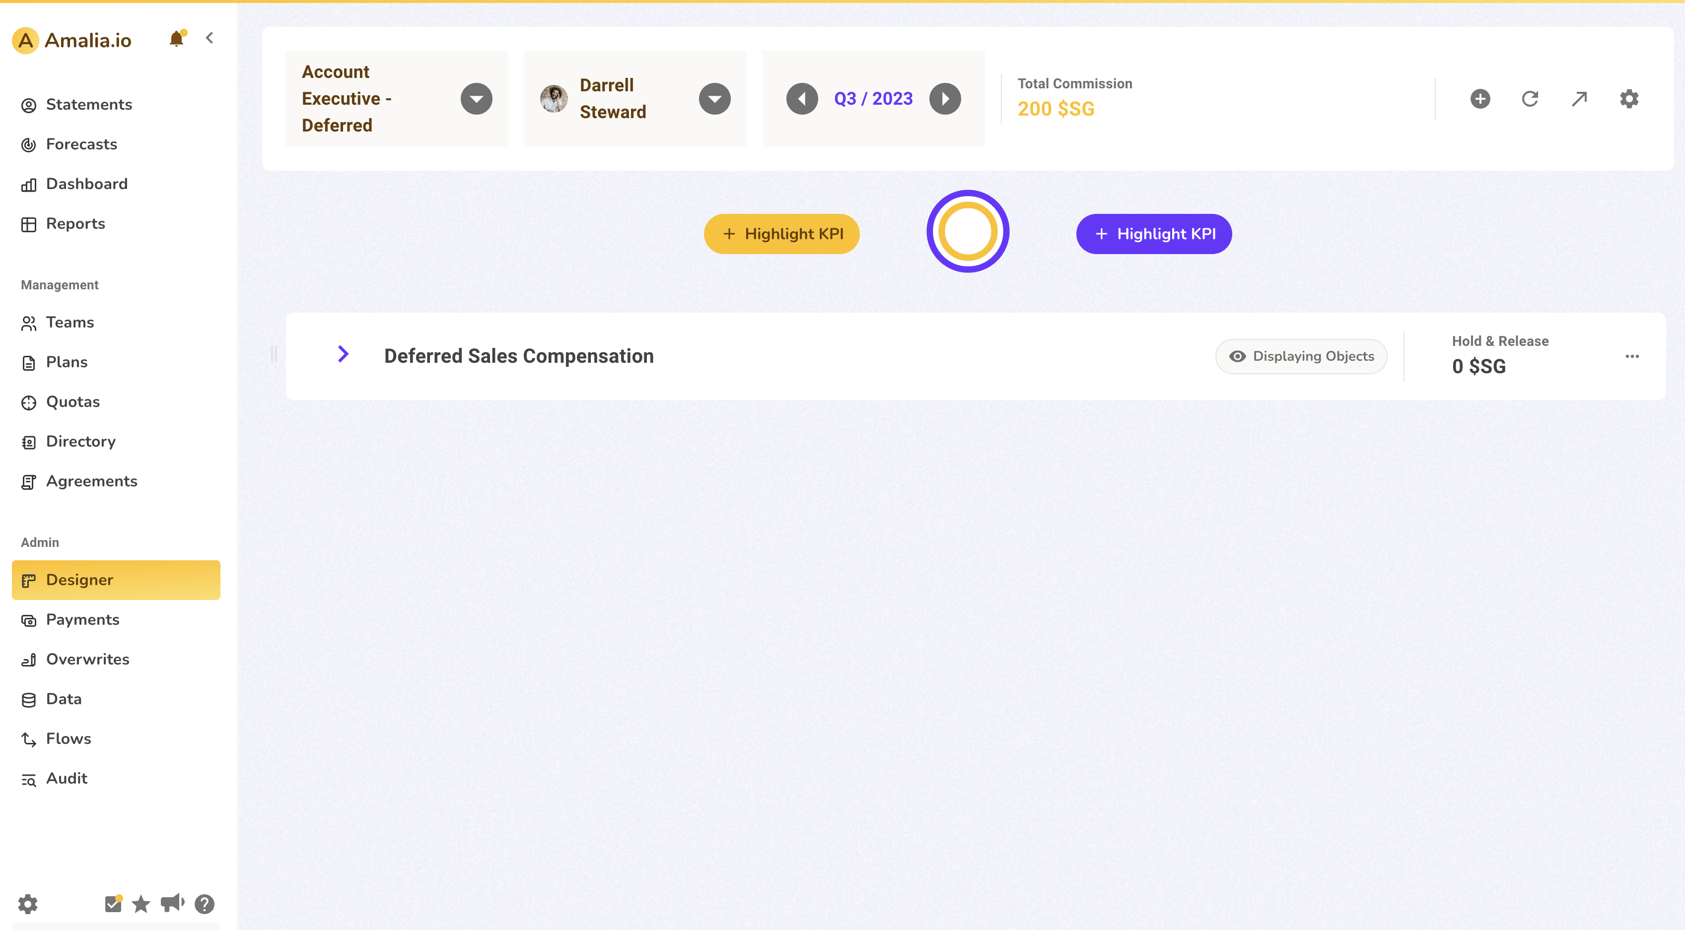The width and height of the screenshot is (1685, 930).
Task: Navigate to Reports
Action: click(x=116, y=224)
